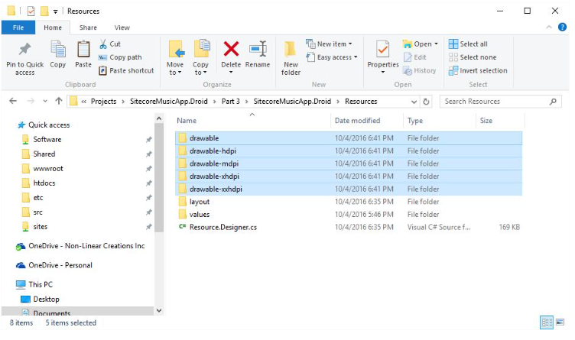Viewport: 575px width, 340px height.
Task: Select the Resource.Designer.cs file
Action: coord(223,227)
